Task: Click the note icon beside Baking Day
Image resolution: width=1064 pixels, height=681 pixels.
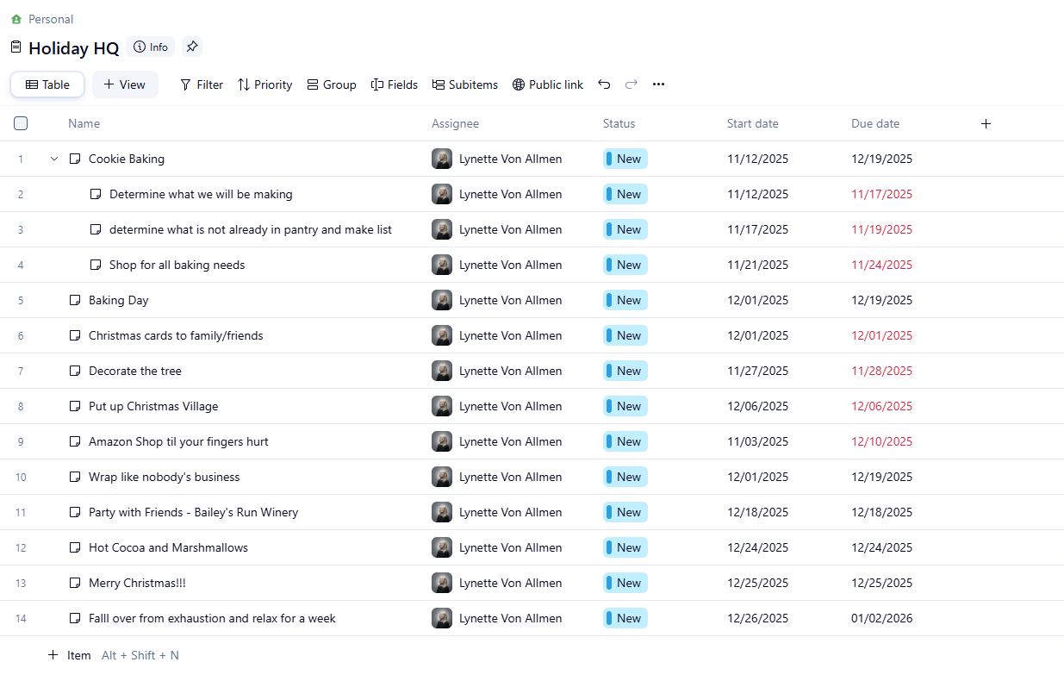Action: point(75,300)
